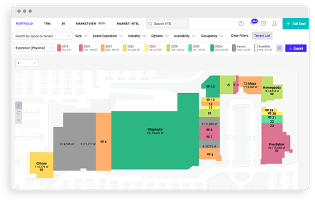Open the alarm clock reminders icon
Viewport: 315px width, 201px height.
264,23
